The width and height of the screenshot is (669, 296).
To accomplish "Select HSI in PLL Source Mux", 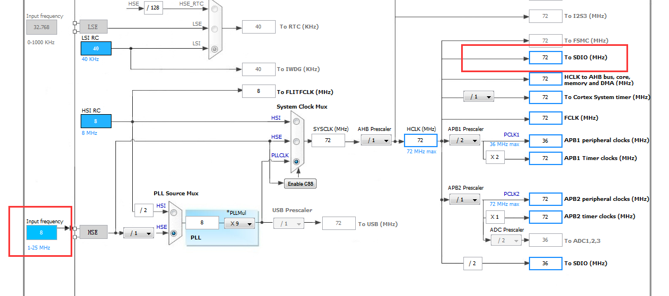I will tap(174, 212).
